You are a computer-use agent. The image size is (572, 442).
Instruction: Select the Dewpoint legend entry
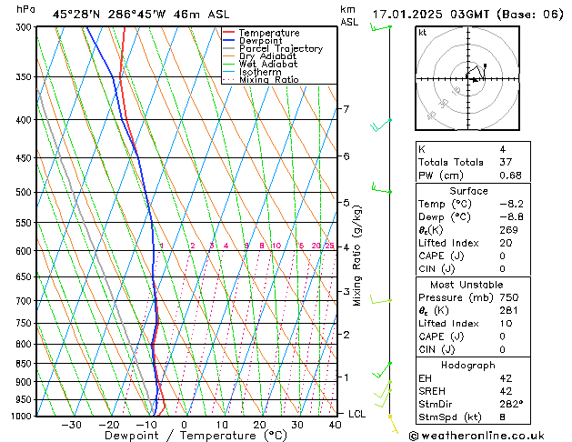(262, 41)
